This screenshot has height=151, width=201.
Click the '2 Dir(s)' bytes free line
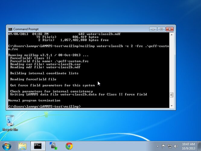click(x=73, y=40)
